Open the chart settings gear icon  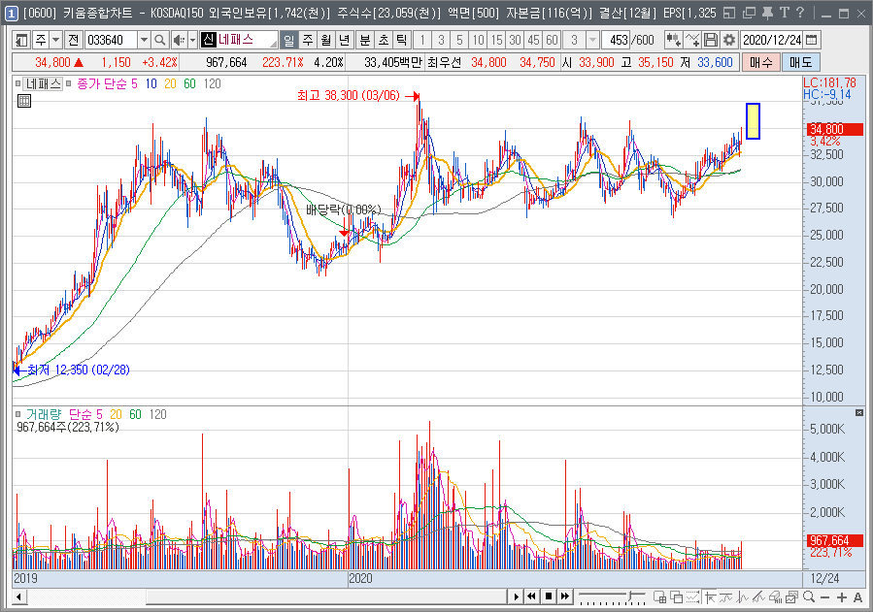click(x=729, y=40)
